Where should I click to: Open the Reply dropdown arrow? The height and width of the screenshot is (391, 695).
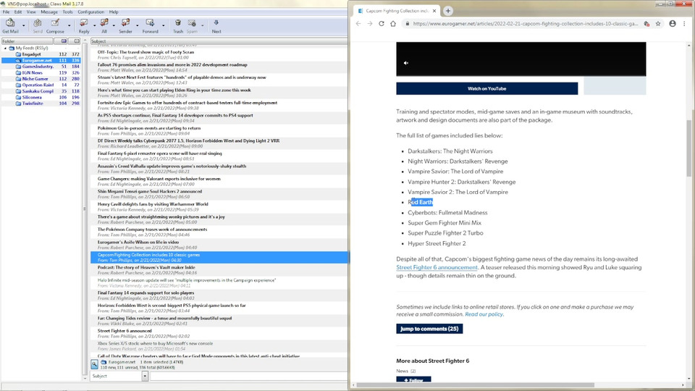click(94, 25)
